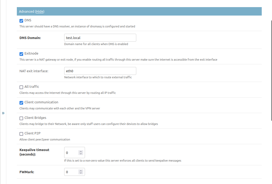Decrease Keepalive timeout with down arrow
The image size is (272, 184).
tap(81, 154)
